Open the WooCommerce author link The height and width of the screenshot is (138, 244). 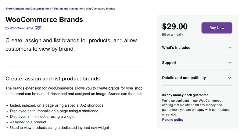click(21, 28)
